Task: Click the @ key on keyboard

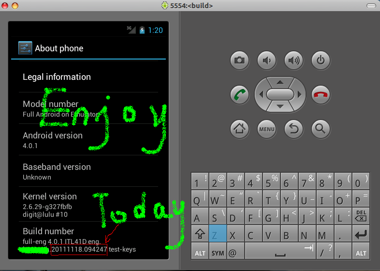Action: [235, 251]
